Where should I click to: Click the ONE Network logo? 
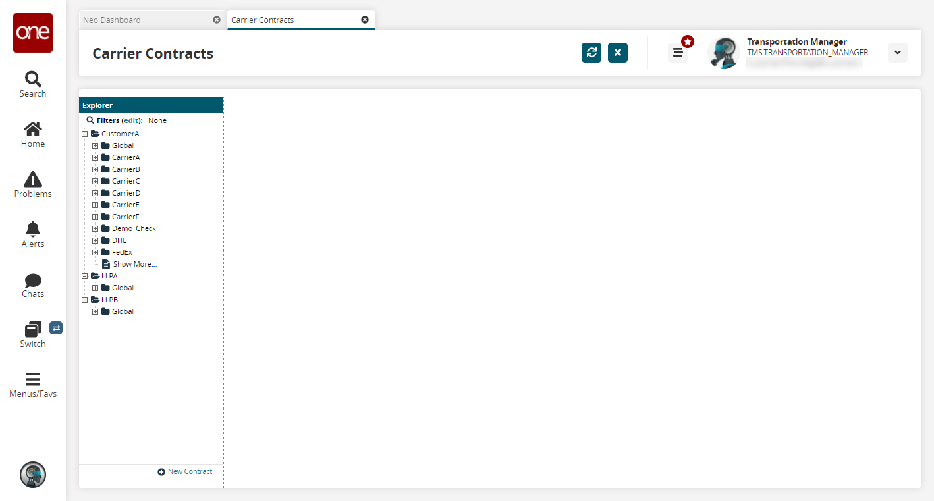pos(33,33)
